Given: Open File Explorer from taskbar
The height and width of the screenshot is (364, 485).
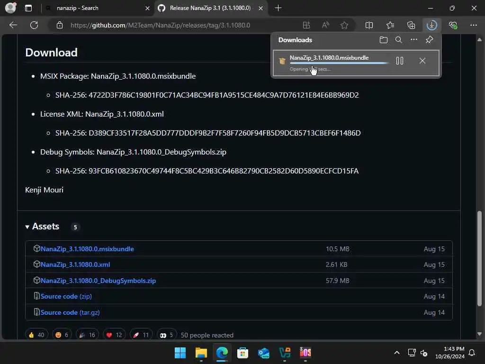Looking at the screenshot, I should coord(201,353).
